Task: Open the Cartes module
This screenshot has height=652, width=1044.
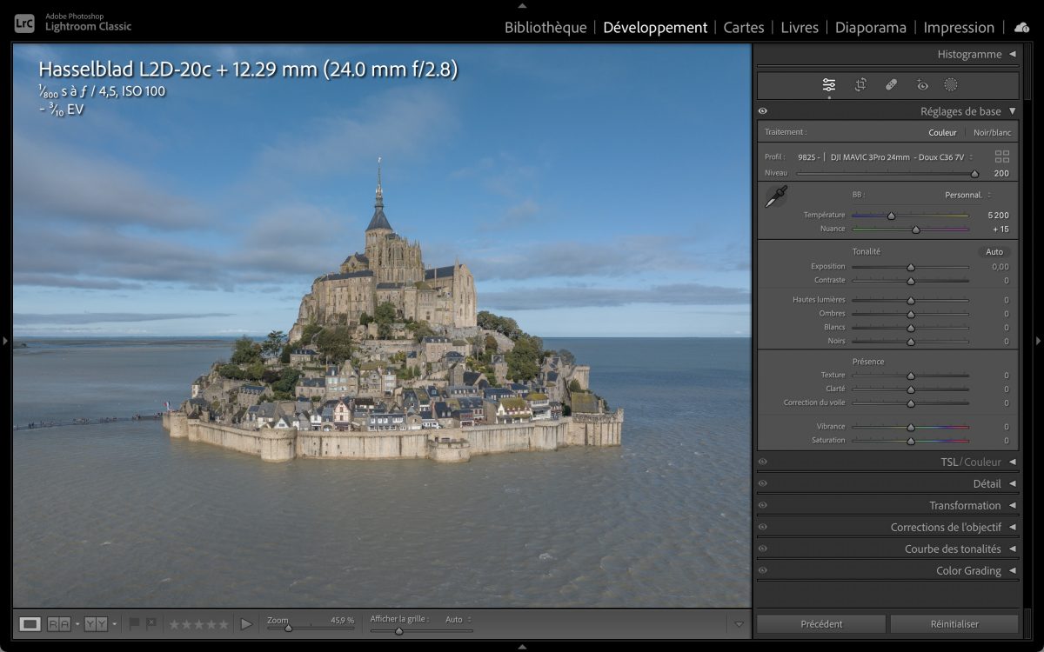Action: [x=744, y=27]
